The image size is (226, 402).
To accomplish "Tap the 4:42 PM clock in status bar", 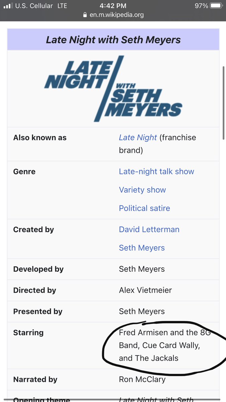I will (x=113, y=6).
